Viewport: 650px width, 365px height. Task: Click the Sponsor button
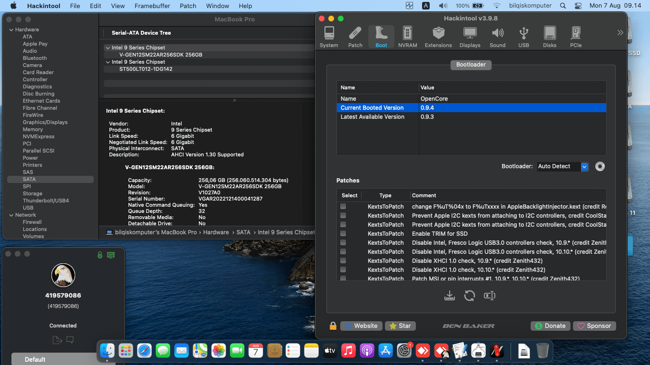click(594, 326)
